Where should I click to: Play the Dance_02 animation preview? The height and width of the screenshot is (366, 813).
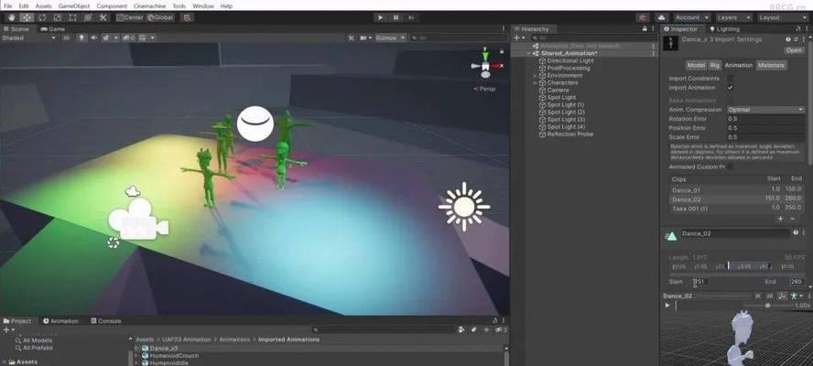pyautogui.click(x=667, y=306)
